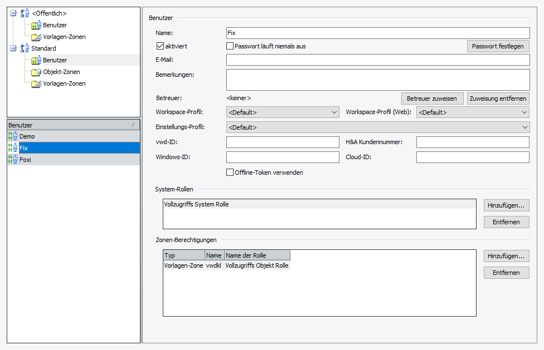
Task: Click the Vorlagen-Zonen folder icon under Öffentlich
Action: (36, 37)
